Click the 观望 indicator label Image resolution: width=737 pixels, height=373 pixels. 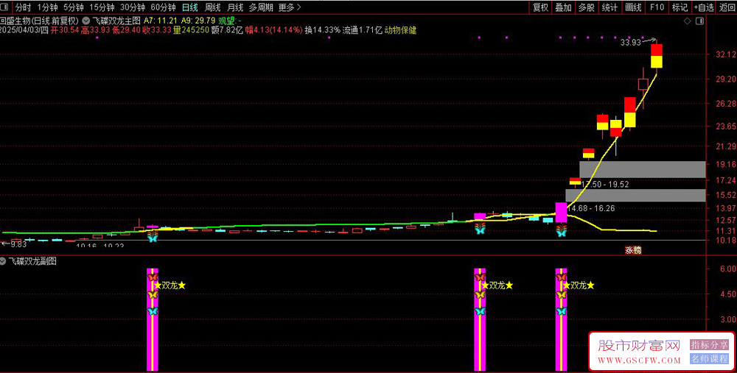point(228,21)
